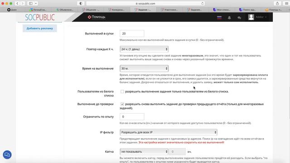Screen dimensions: 290x163
Task: Open the messages chat bubbles icon
Action: [x=239, y=18]
